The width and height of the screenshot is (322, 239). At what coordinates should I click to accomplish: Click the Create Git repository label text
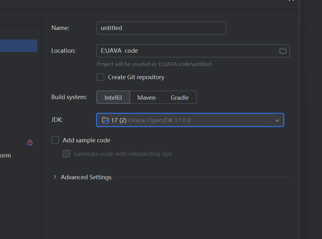click(x=136, y=77)
